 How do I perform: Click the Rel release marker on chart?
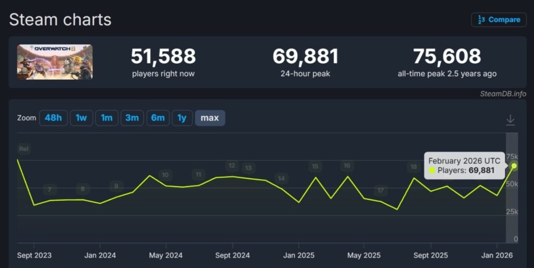point(24,149)
